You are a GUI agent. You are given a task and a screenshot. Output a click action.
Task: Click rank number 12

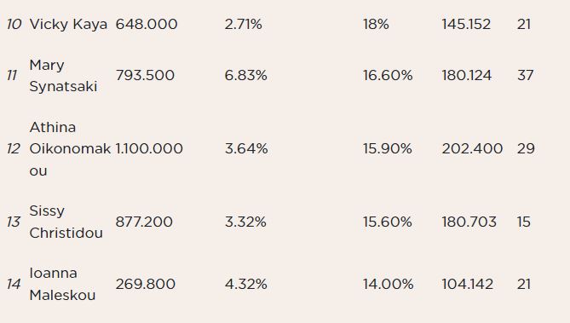tap(14, 149)
